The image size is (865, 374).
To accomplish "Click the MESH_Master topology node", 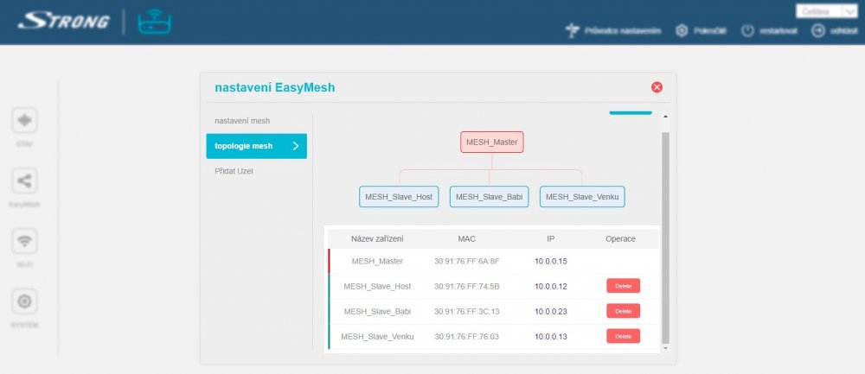I will [x=492, y=143].
